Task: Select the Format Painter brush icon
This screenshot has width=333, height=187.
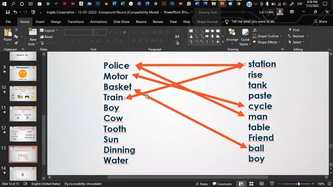Action: point(16,43)
